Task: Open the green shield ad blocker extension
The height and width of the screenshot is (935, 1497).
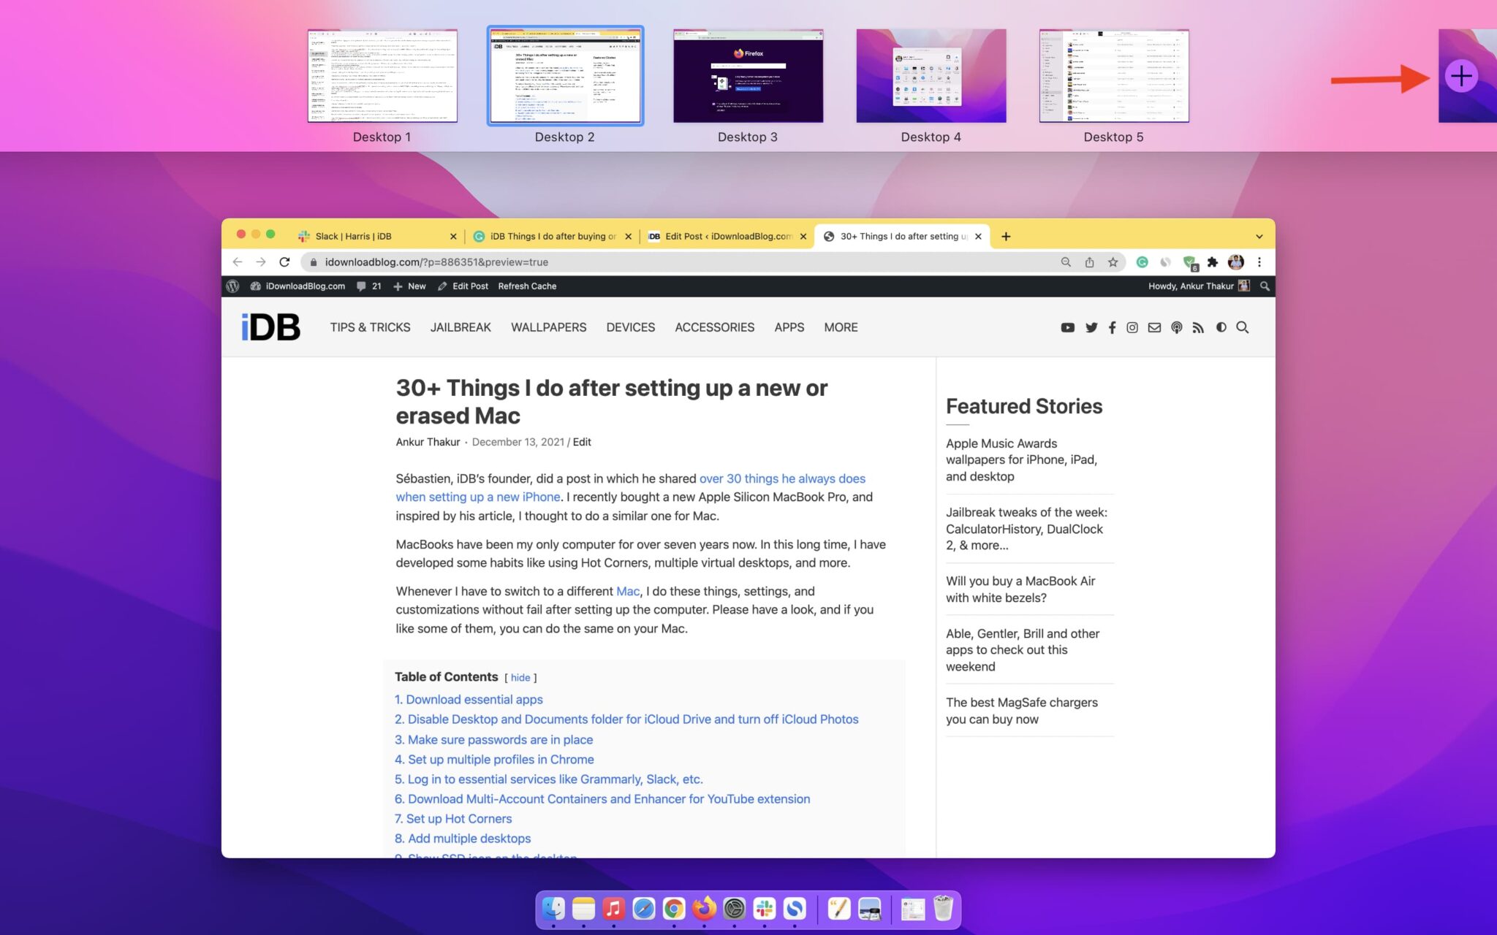Action: (1189, 263)
